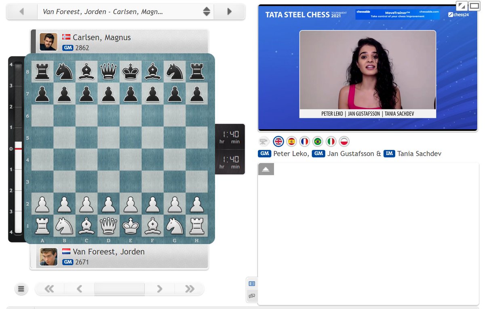
Task: Select Polish commentary flag
Action: [344, 141]
